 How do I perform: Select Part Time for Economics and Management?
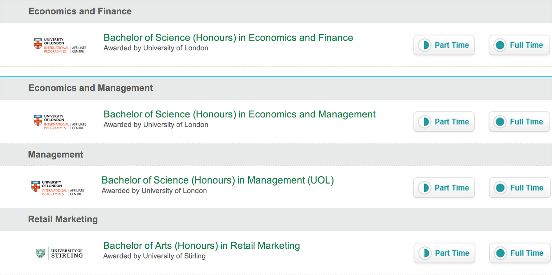(x=444, y=122)
